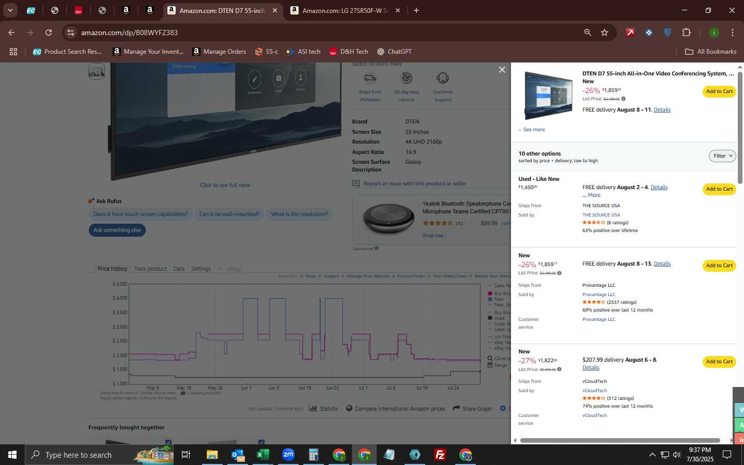
Task: Open All Bookmarks folder
Action: [710, 52]
